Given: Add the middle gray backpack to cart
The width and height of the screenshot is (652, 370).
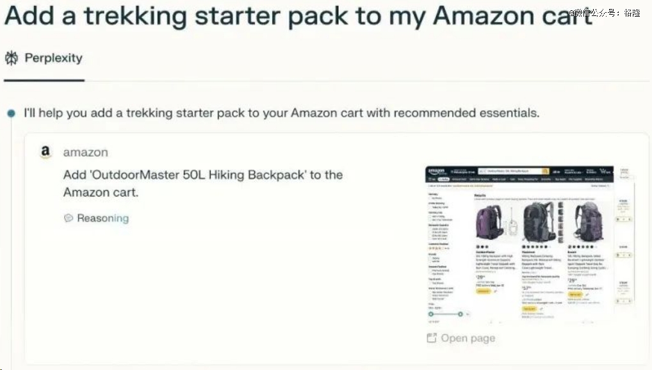Looking at the screenshot, I should click(529, 309).
